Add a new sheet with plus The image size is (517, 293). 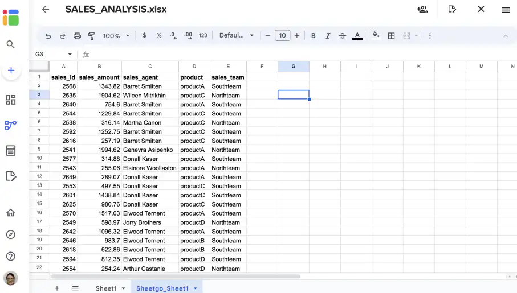coord(56,288)
